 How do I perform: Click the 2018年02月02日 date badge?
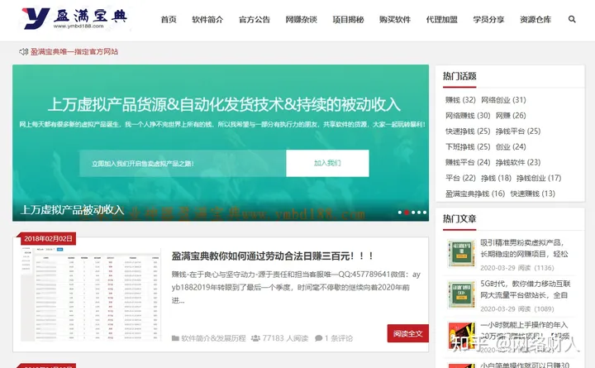coord(48,238)
